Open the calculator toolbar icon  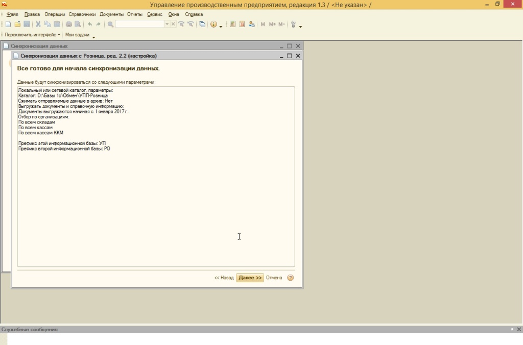(233, 24)
